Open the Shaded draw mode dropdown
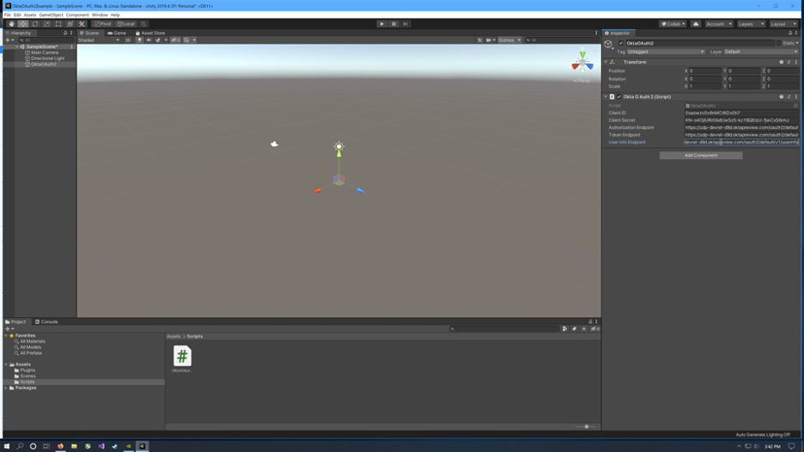The height and width of the screenshot is (452, 804). click(99, 40)
